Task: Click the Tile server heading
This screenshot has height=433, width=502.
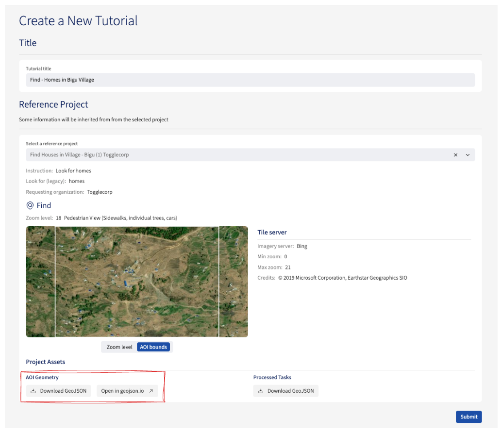Action: coord(272,233)
